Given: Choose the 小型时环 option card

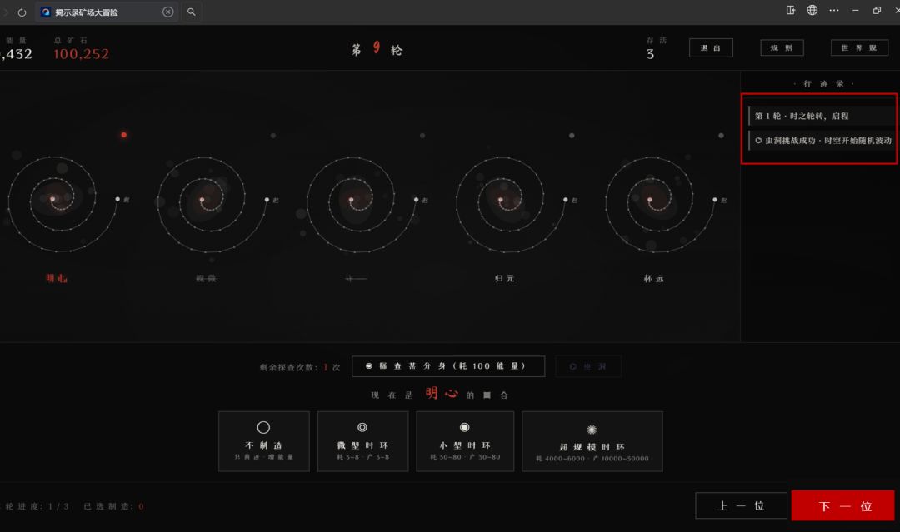Looking at the screenshot, I should [x=465, y=441].
